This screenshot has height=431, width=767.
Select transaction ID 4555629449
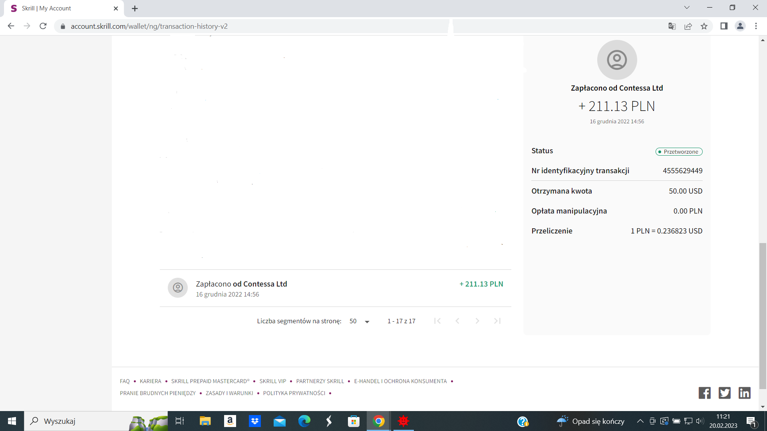point(683,171)
